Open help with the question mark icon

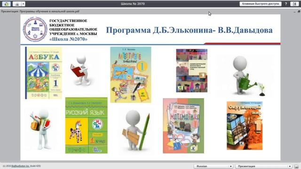click(x=286, y=4)
